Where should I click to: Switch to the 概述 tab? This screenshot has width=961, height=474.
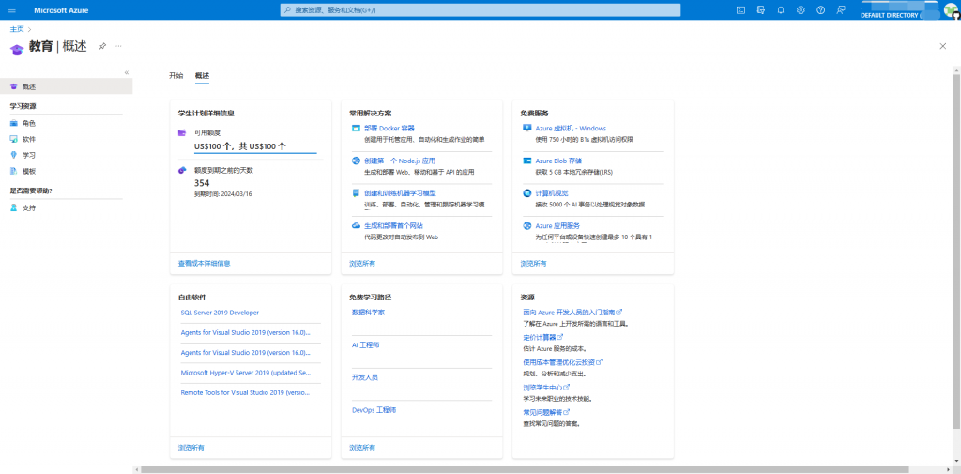(x=203, y=75)
